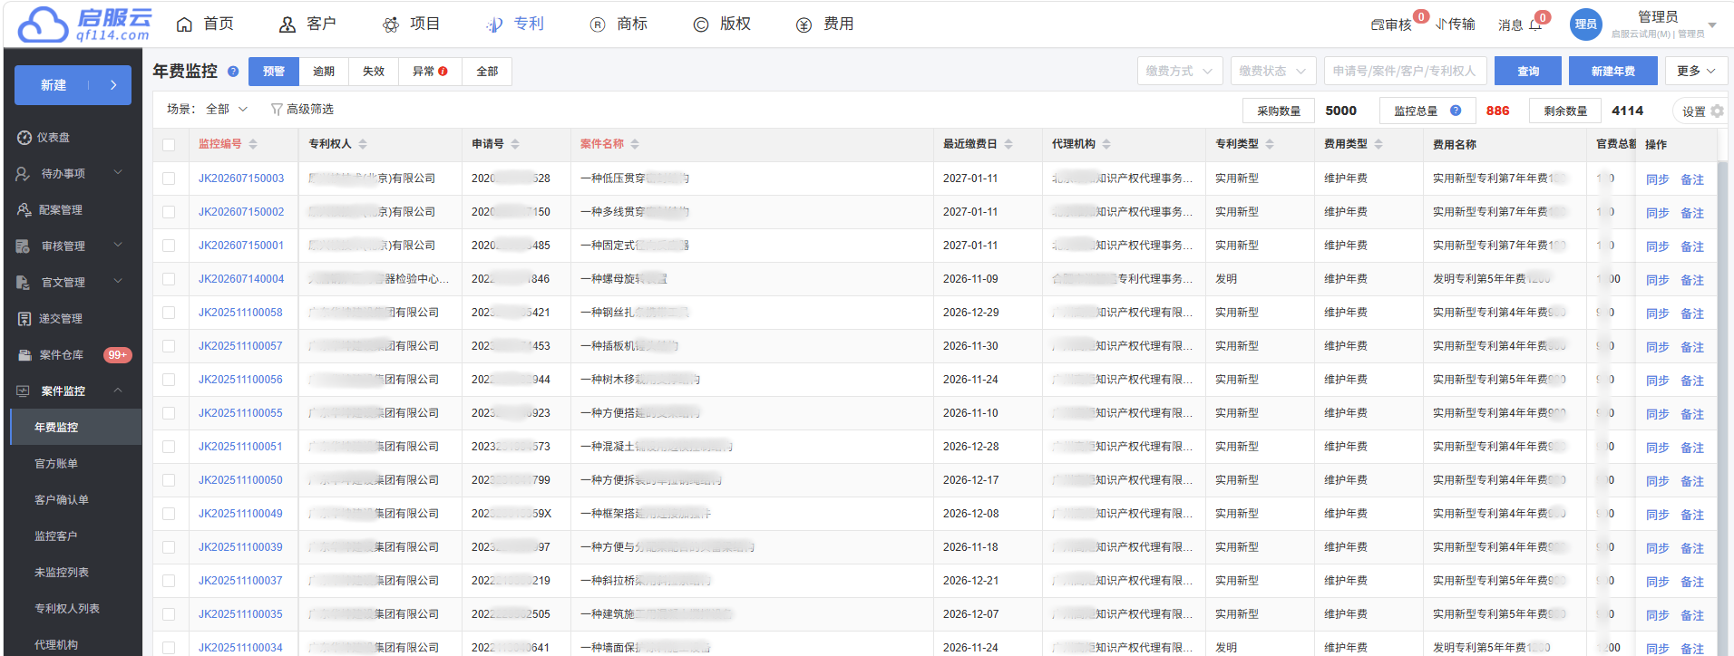
Task: Click help icon next to 年费监控 title
Action: [233, 72]
